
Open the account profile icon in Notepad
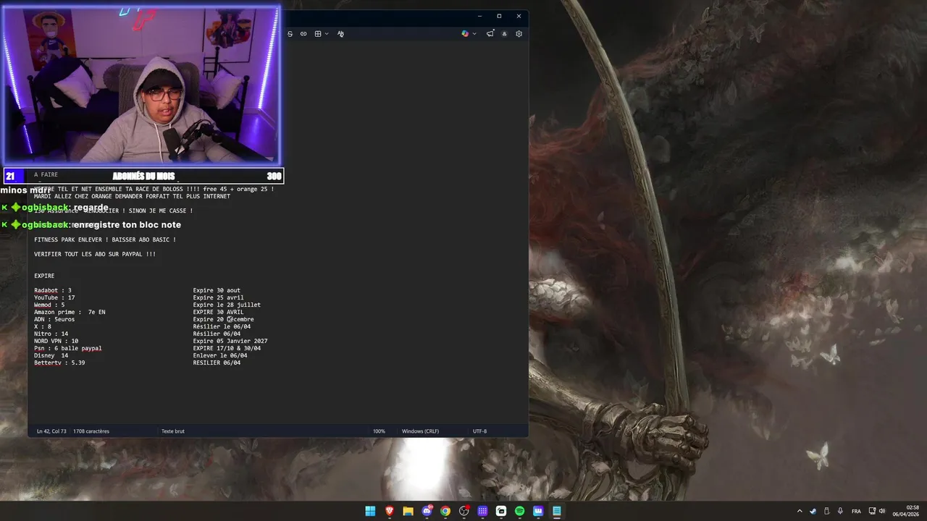coord(505,34)
